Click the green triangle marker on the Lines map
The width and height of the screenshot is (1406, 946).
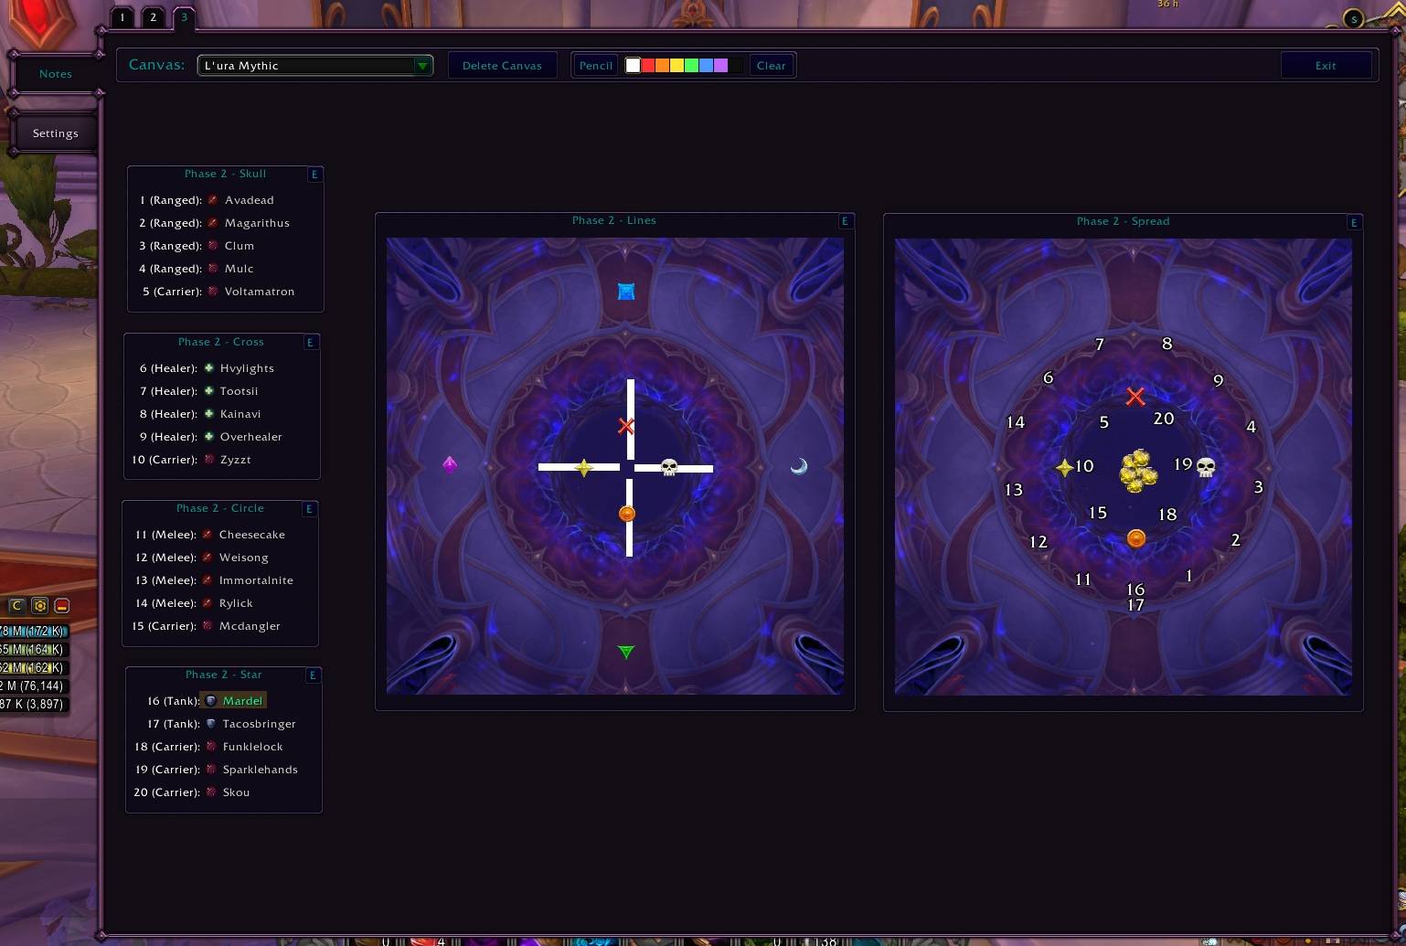(626, 652)
